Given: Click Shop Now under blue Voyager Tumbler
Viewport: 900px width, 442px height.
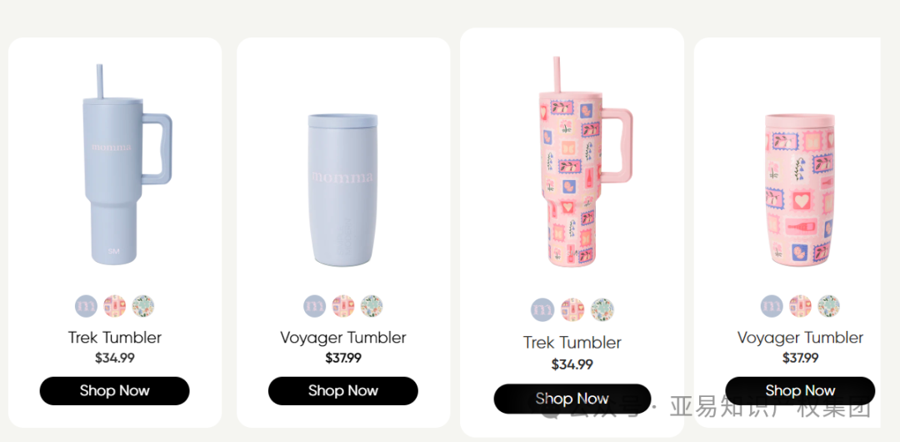Looking at the screenshot, I should (x=343, y=391).
